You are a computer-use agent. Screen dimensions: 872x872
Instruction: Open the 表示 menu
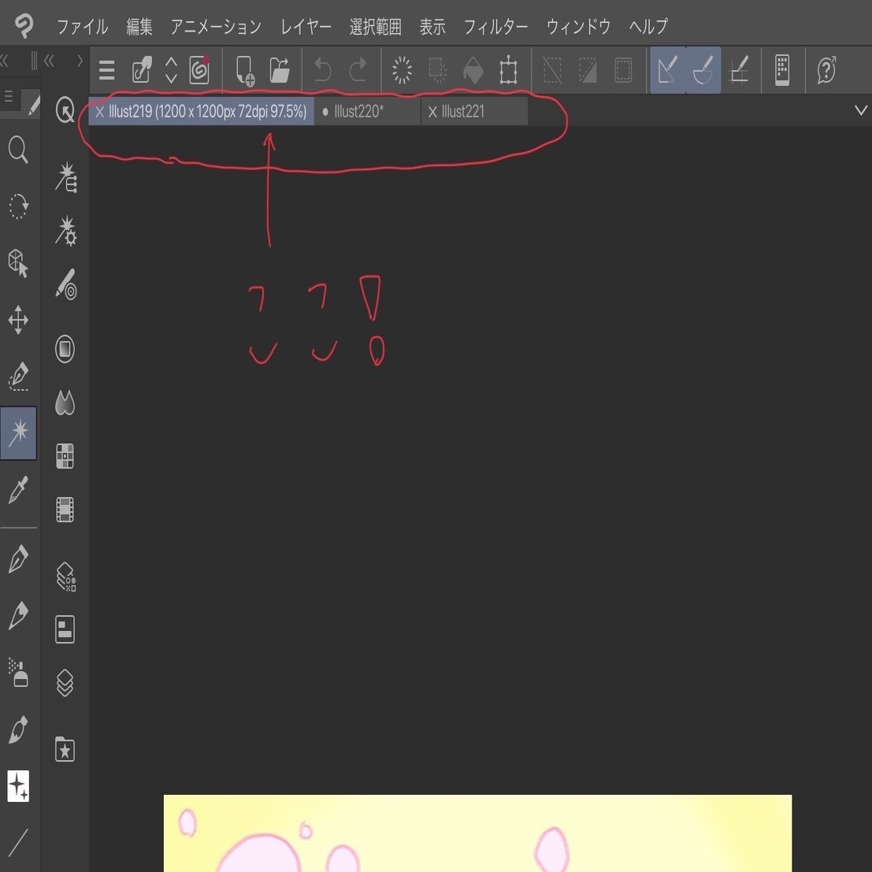click(432, 26)
